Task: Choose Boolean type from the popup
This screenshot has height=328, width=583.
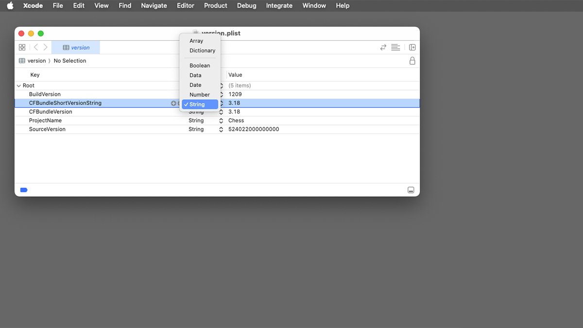Action: click(200, 66)
